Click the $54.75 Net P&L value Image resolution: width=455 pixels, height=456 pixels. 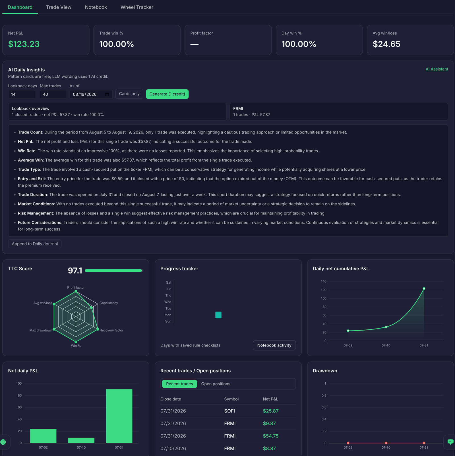[x=270, y=436]
